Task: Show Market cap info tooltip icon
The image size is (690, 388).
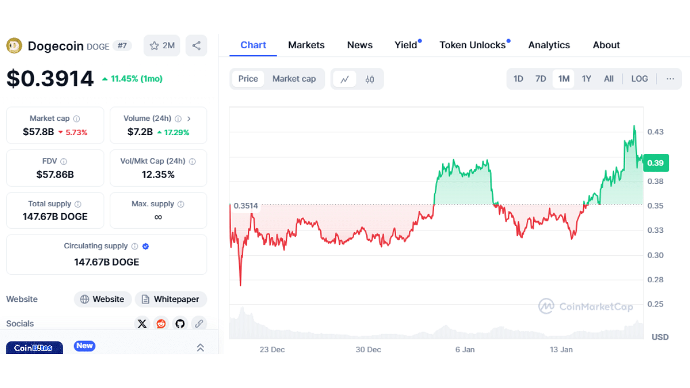Action: point(76,119)
